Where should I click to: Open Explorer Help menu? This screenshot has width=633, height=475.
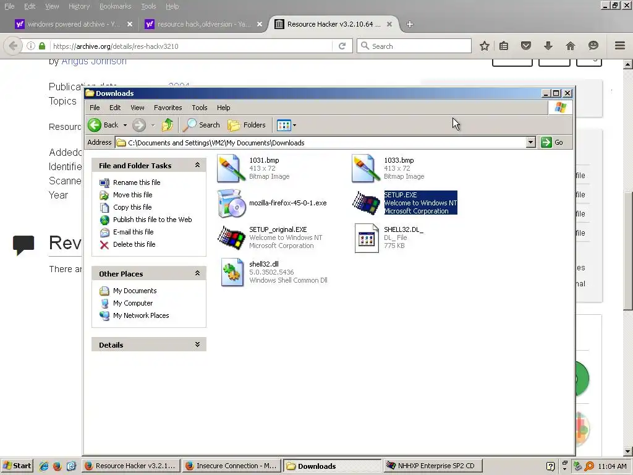click(x=223, y=108)
